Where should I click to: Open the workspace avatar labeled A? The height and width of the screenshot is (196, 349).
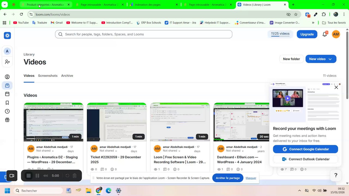pos(7,51)
